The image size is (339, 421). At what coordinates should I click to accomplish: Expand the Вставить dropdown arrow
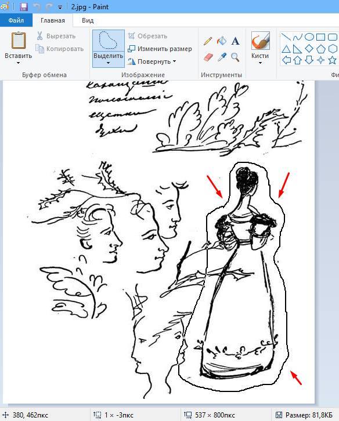(18, 63)
